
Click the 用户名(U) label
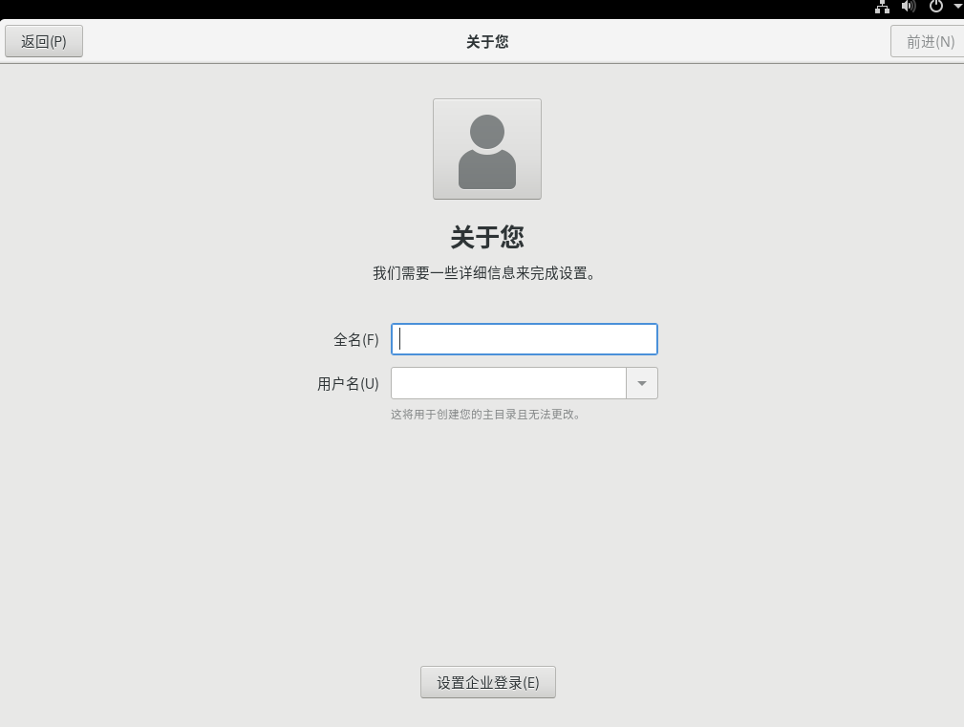(x=348, y=384)
